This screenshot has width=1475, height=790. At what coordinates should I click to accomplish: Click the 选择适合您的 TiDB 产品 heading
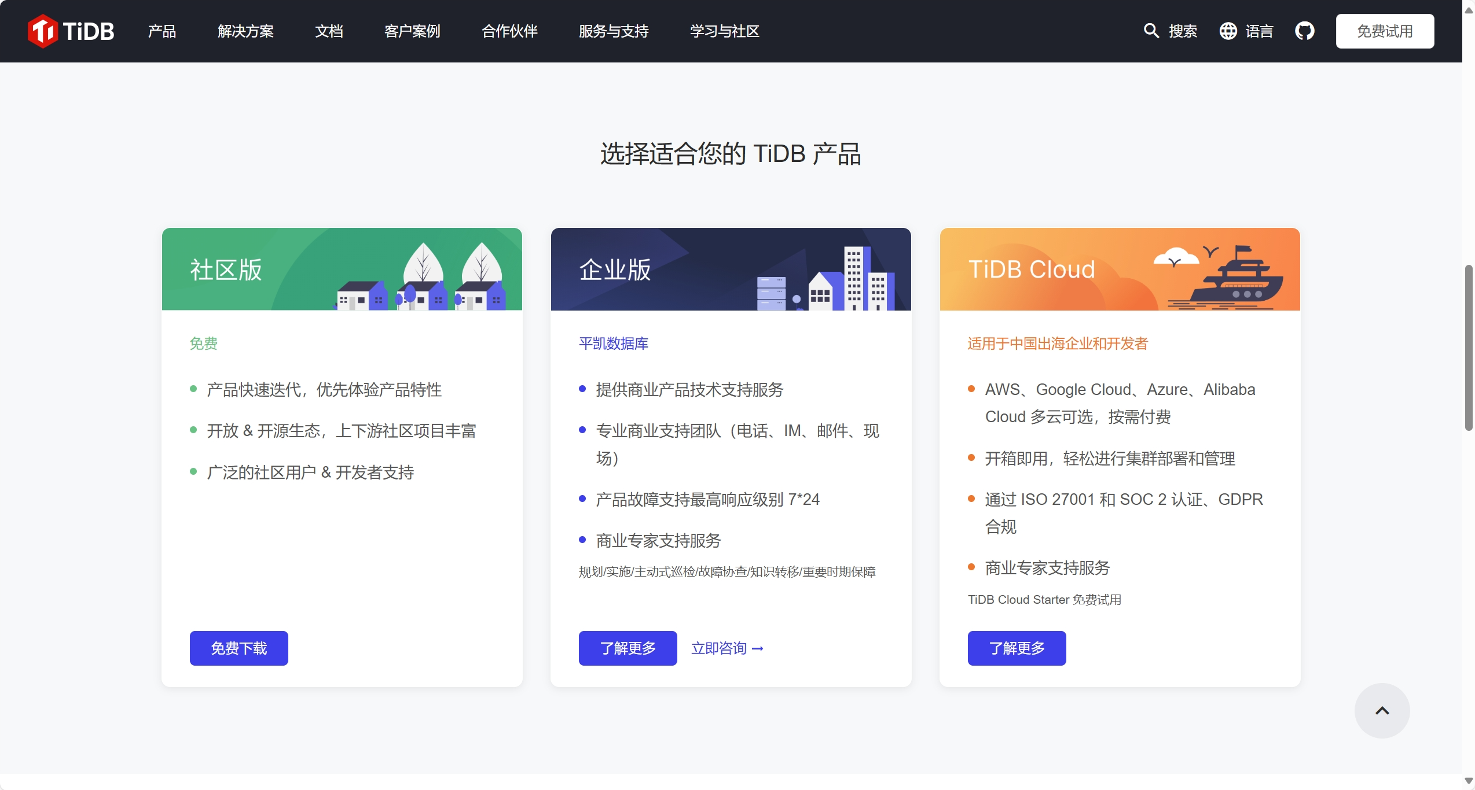[x=731, y=154]
